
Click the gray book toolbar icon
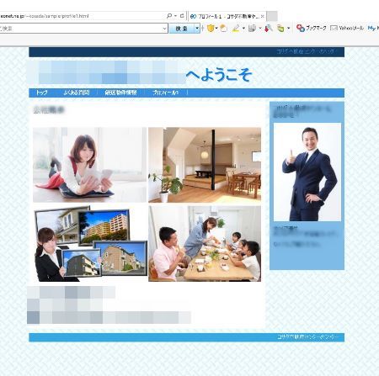(252, 28)
